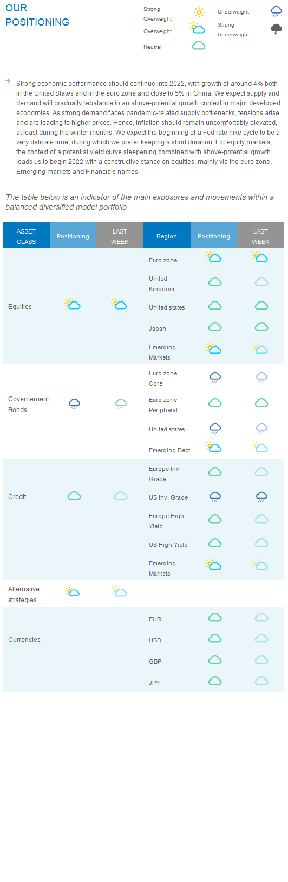Click Alternative strategies positioning overweight icon
Viewport: 288px width, 882px height.
72,591
